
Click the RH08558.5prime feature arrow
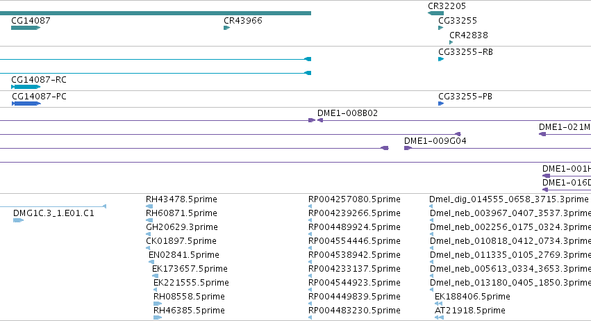point(158,304)
